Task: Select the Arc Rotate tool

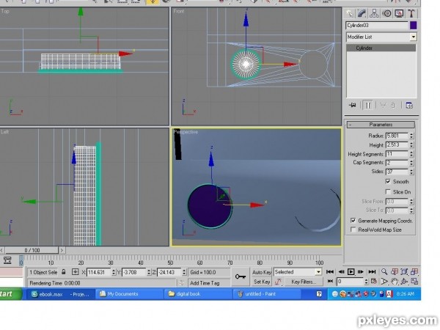Action: (x=404, y=281)
